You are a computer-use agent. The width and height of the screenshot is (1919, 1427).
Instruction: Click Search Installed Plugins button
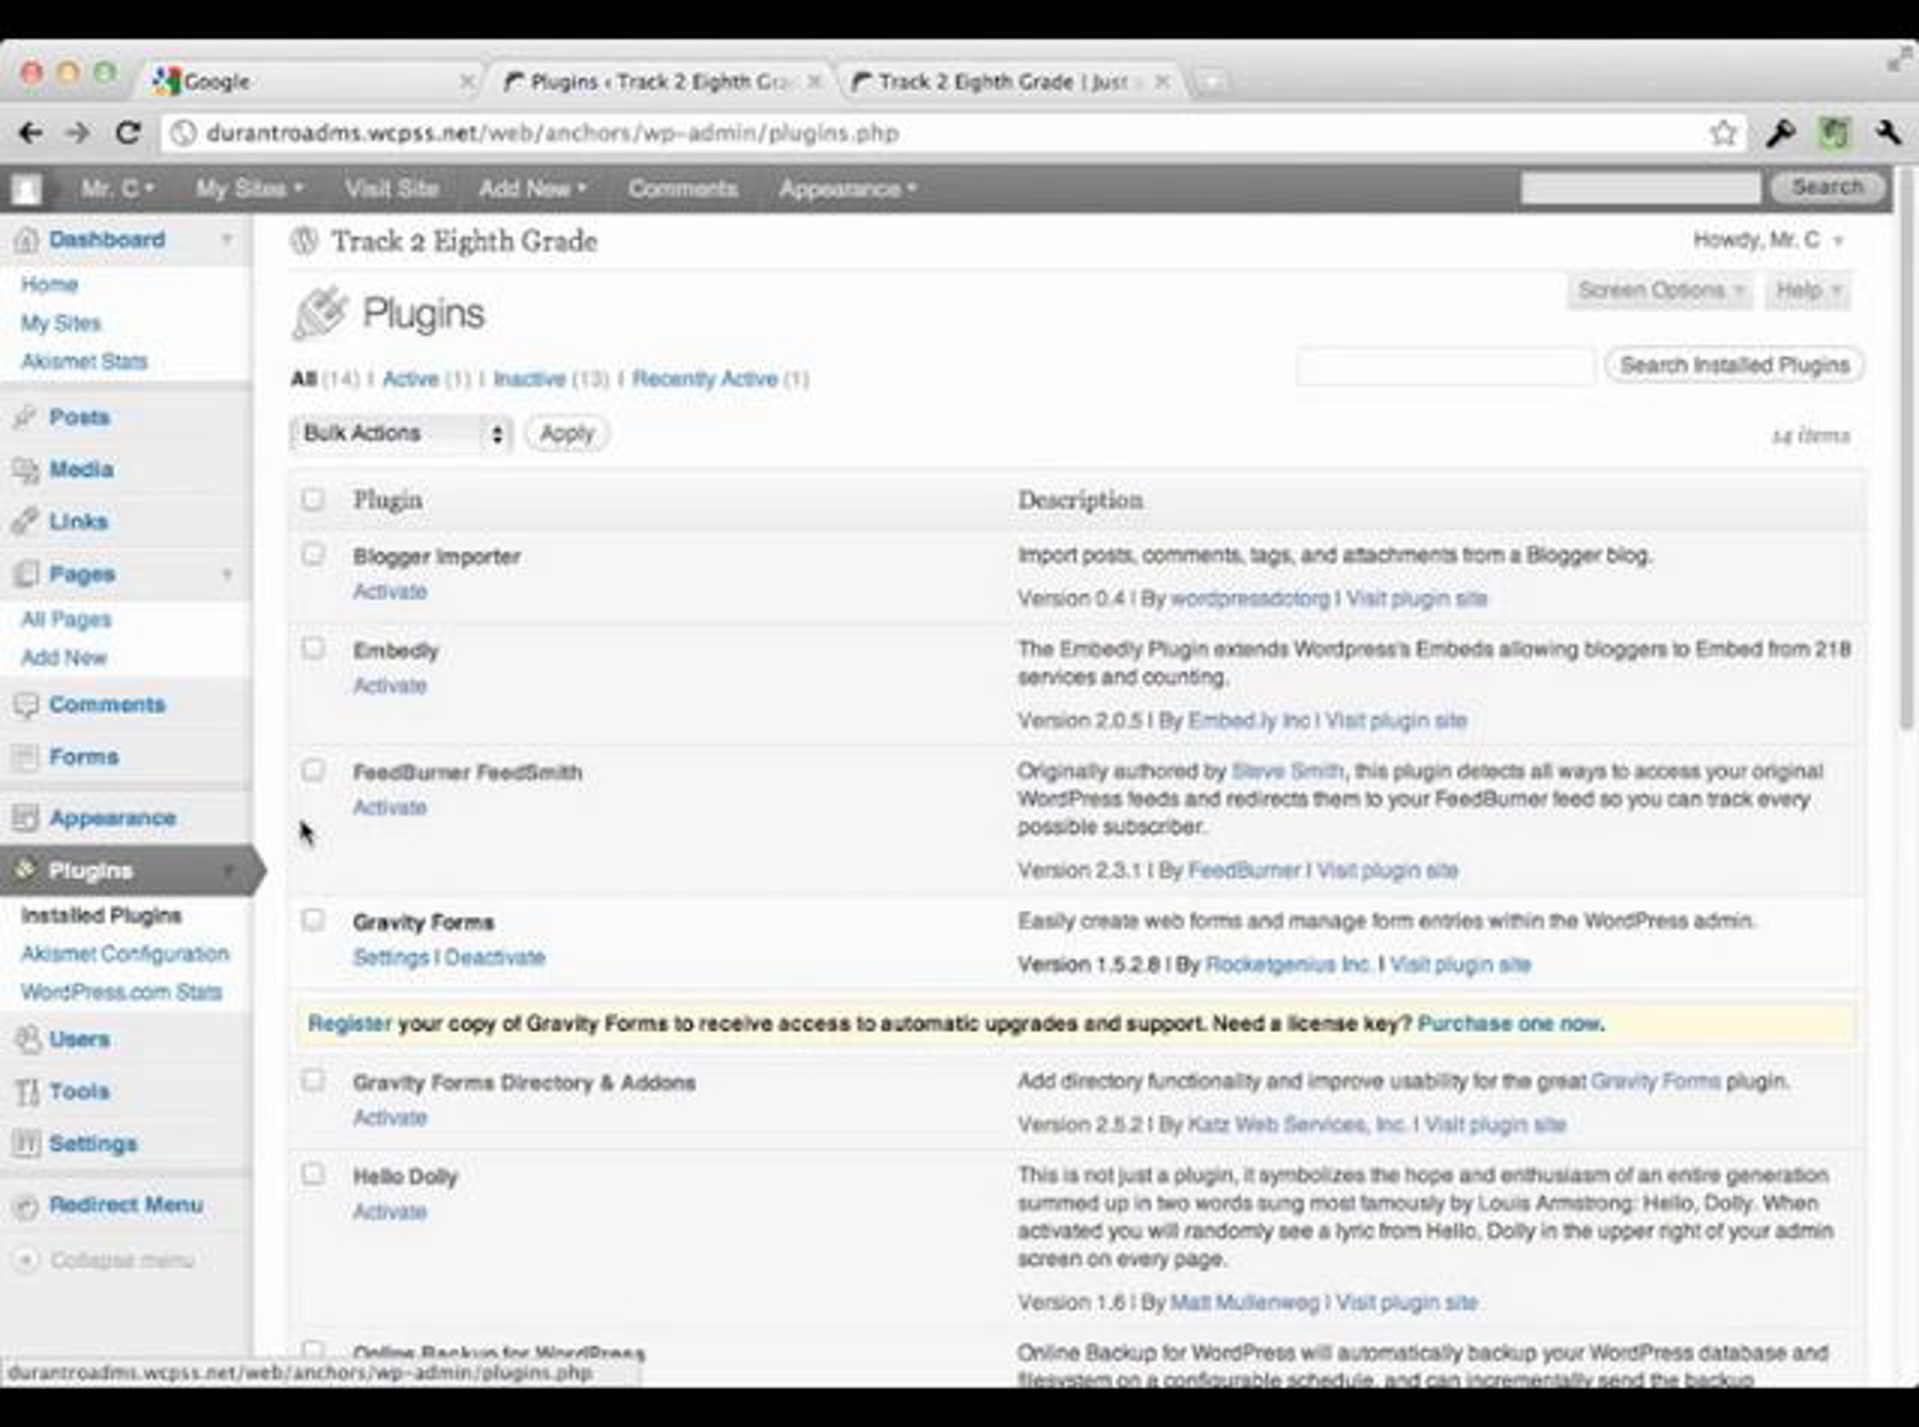click(x=1734, y=365)
